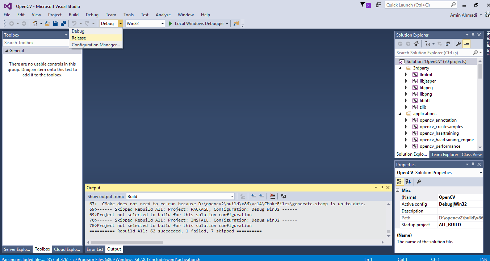
Task: Click the Search Solution Explorer field
Action: pos(434,52)
